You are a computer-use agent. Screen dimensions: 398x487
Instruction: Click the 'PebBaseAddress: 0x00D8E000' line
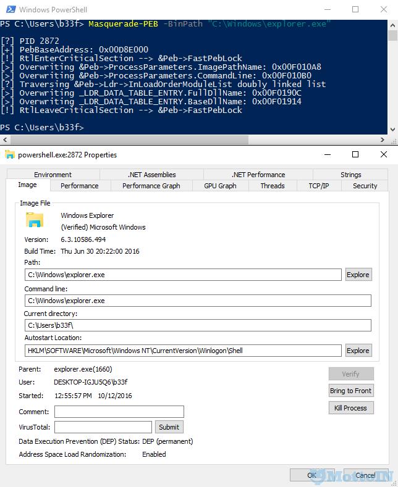(75, 50)
